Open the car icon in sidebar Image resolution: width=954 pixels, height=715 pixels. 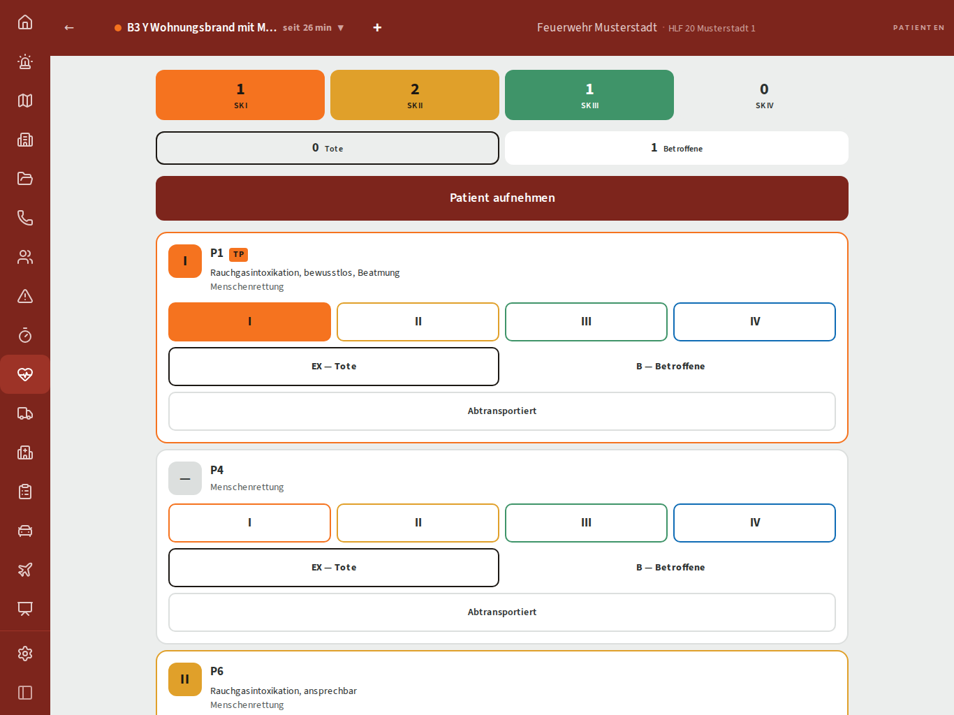tap(25, 531)
